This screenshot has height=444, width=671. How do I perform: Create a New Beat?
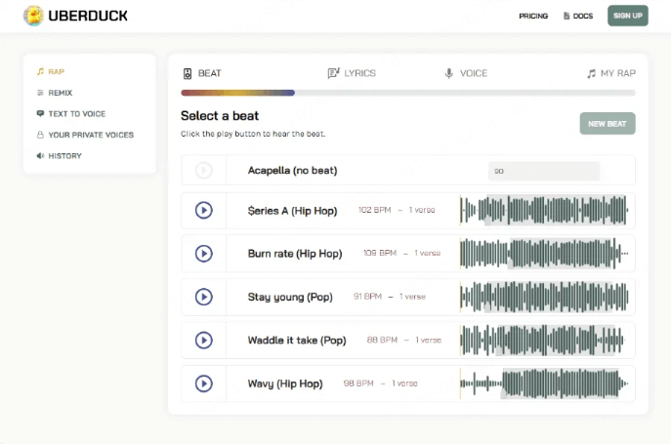tap(607, 124)
